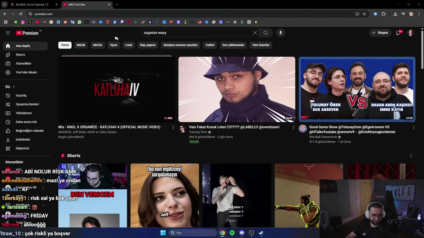Viewport: 424px width, 238px height.
Task: Expand the Siz section chevron
Action: pyautogui.click(x=14, y=87)
